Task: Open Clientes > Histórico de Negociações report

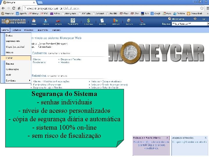Action: (51, 81)
